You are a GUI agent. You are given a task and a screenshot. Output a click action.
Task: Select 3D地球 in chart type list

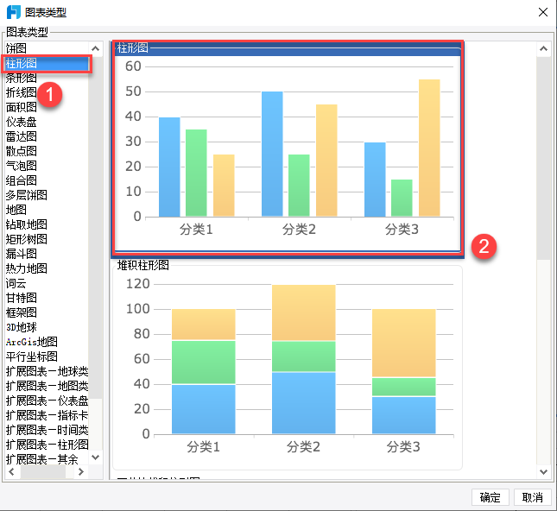(46, 327)
